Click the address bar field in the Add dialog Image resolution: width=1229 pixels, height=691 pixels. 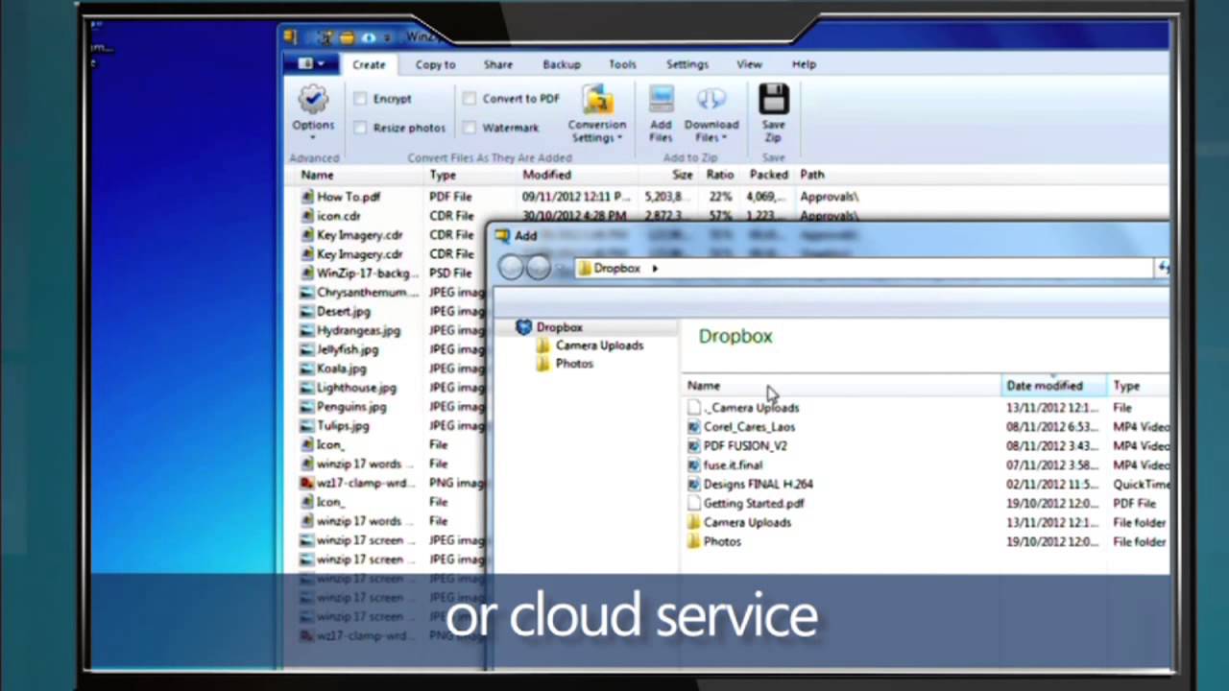pos(864,268)
